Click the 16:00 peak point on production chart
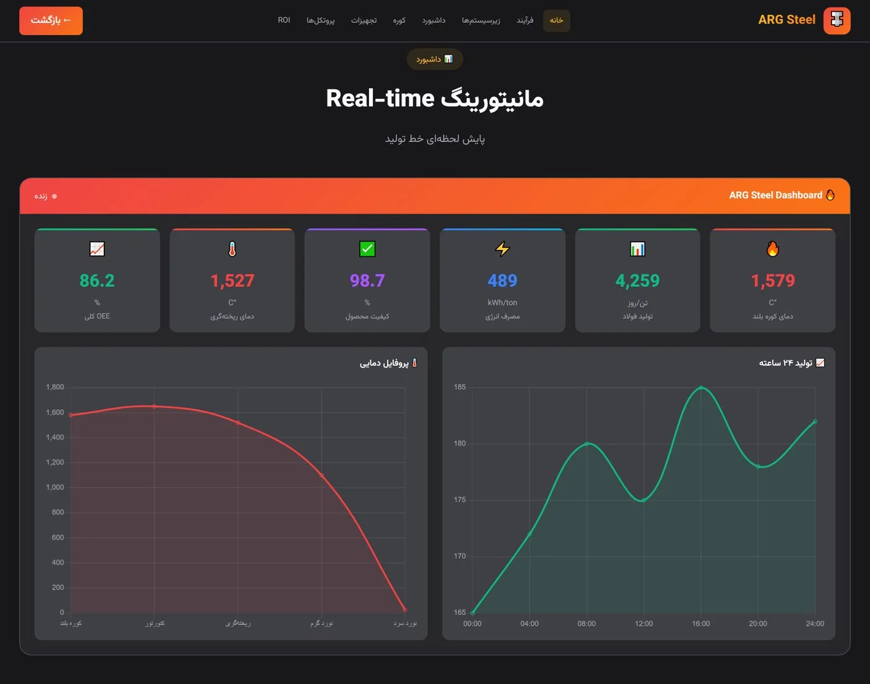Screen dimensions: 870x684 click(701, 387)
